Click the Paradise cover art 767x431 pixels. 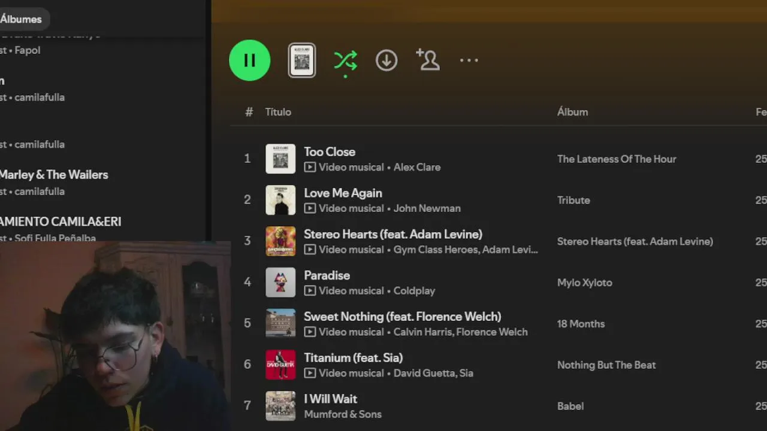(x=280, y=283)
